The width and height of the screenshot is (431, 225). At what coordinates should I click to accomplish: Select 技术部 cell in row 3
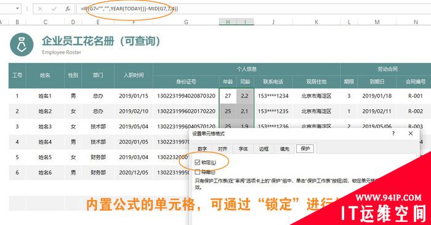point(98,126)
